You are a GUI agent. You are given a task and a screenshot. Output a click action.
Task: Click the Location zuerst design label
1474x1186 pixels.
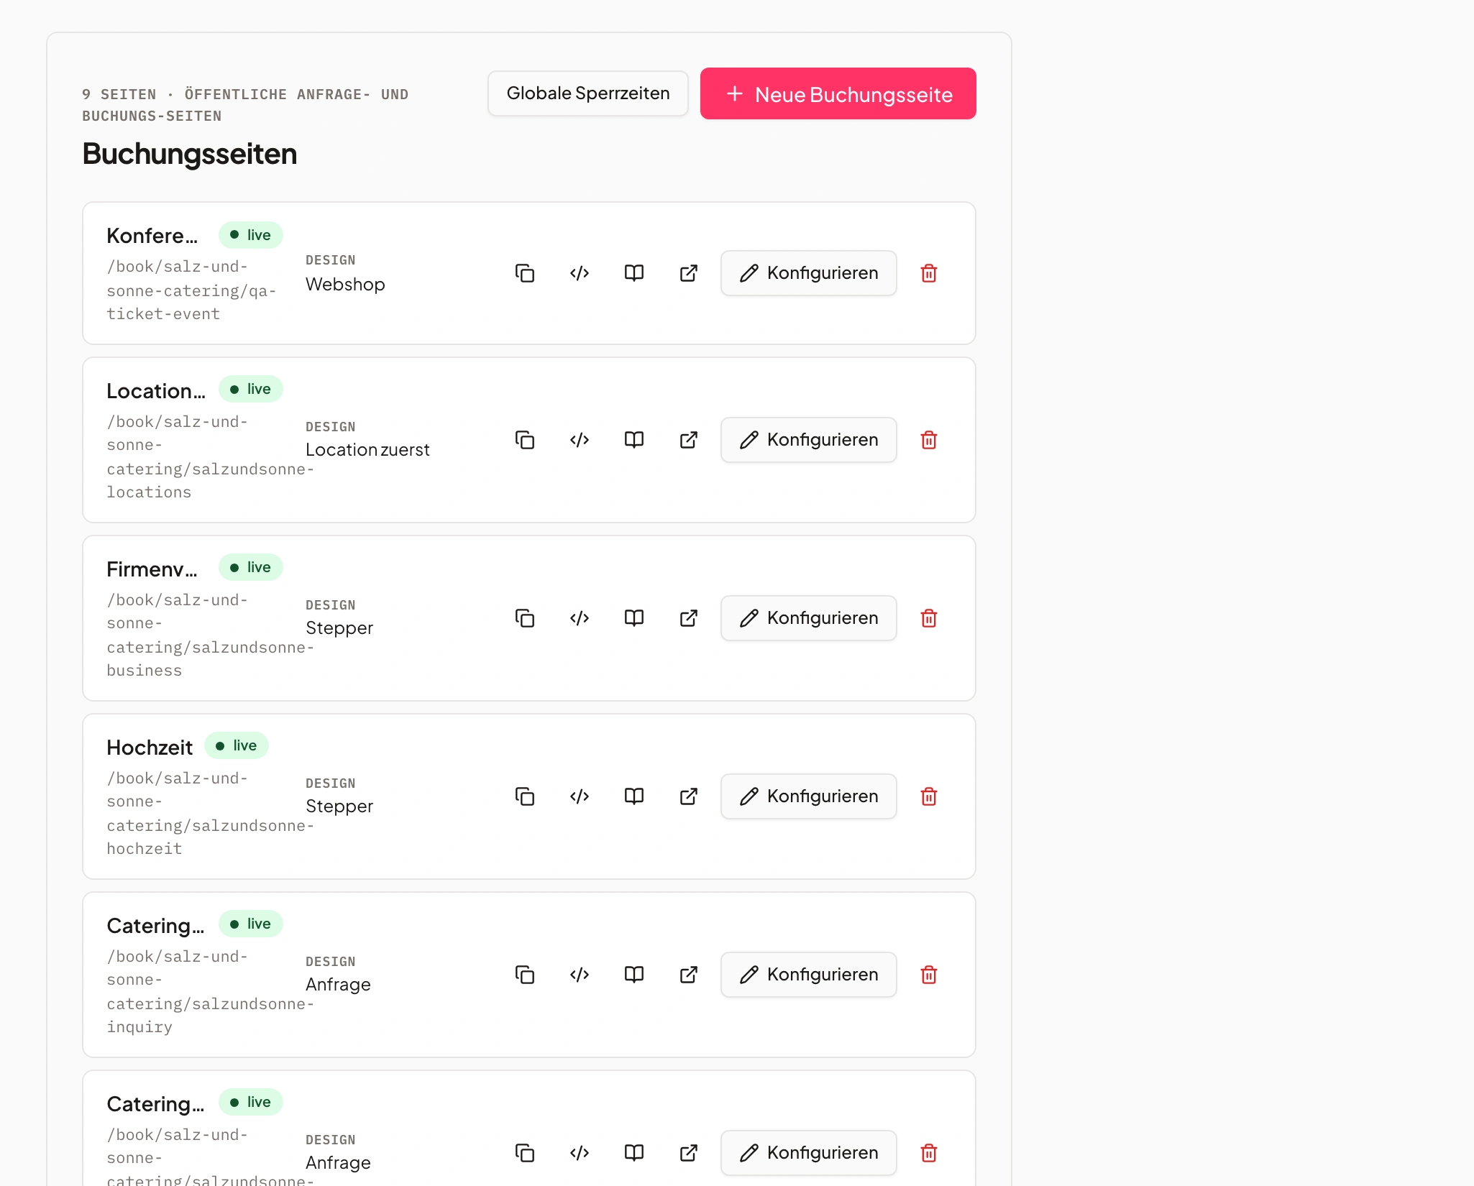(367, 450)
